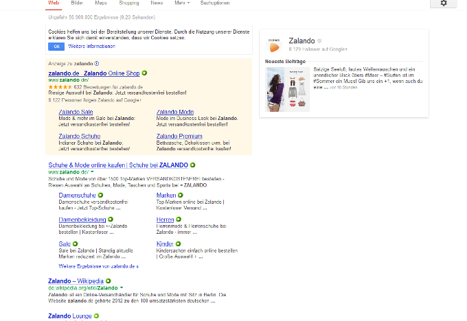Click green badge after 'Schuhe bei ZALANDO' title
The height and width of the screenshot is (321, 467).
tap(193, 165)
